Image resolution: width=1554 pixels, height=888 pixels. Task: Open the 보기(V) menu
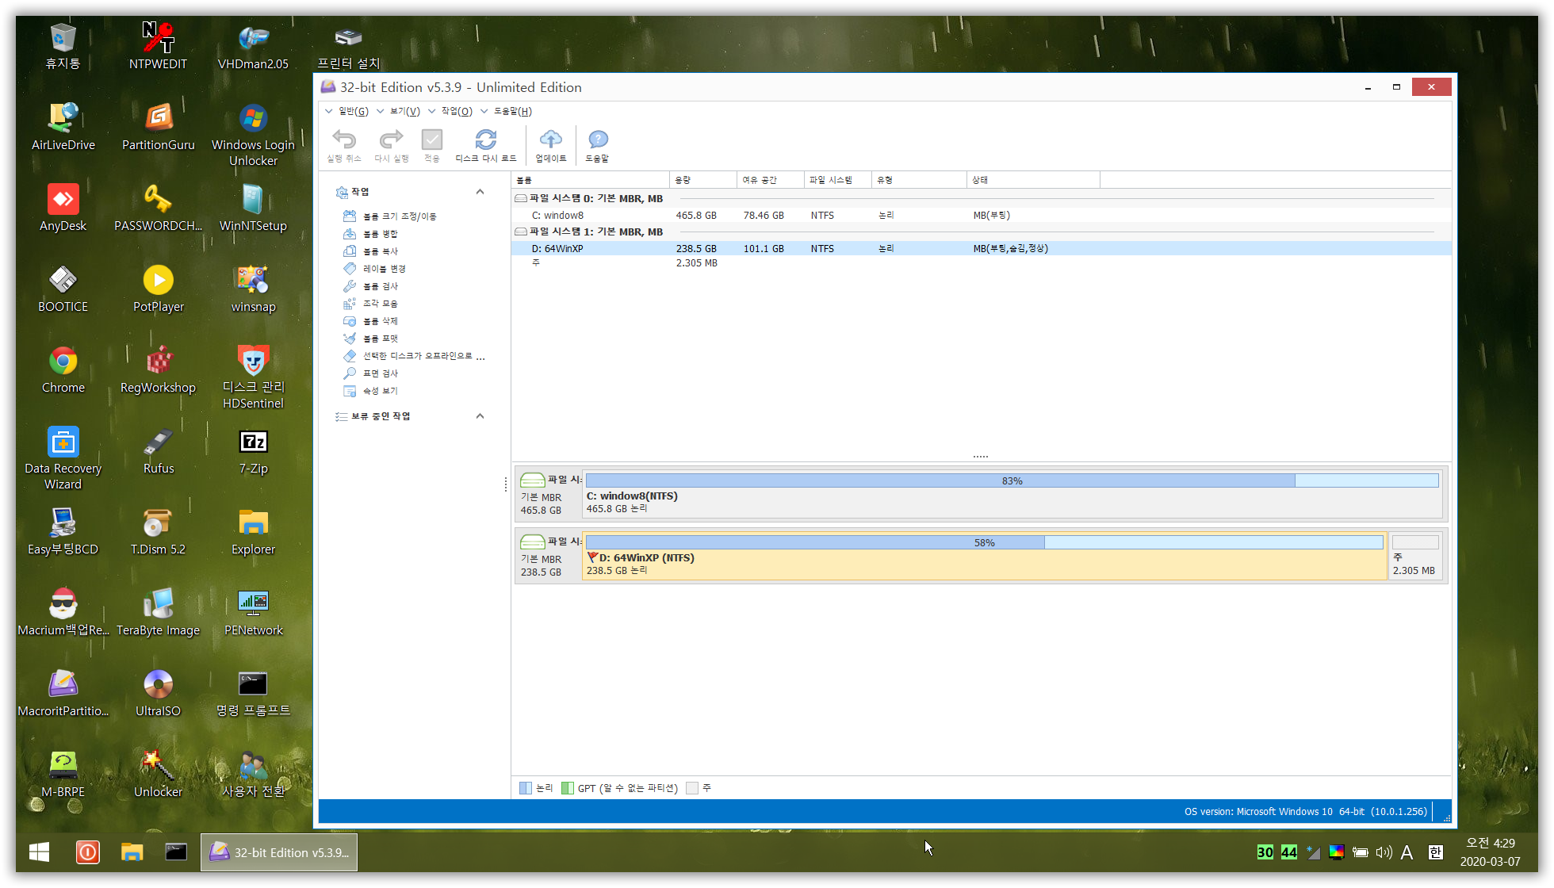pos(399,111)
